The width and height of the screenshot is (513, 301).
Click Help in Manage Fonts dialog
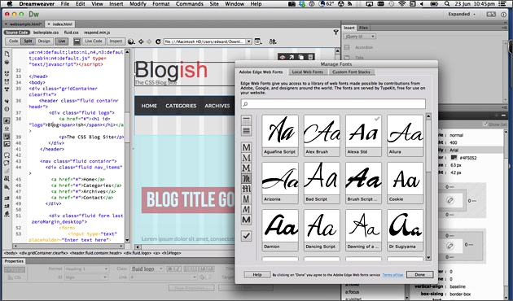[x=257, y=274]
